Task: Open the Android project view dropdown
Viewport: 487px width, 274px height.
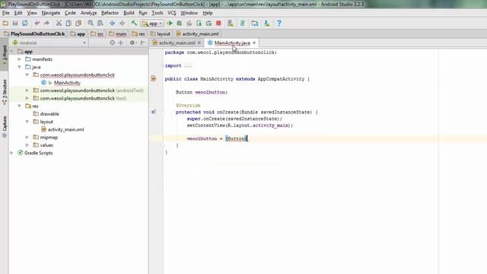Action: click(x=49, y=43)
